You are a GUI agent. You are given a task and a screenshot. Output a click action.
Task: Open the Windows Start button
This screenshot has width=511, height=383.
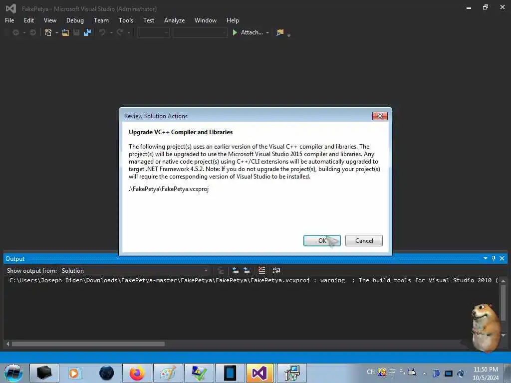pyautogui.click(x=13, y=373)
